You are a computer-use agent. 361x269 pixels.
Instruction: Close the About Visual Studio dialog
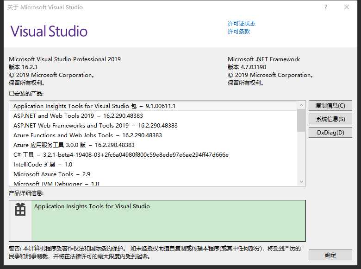click(347, 7)
